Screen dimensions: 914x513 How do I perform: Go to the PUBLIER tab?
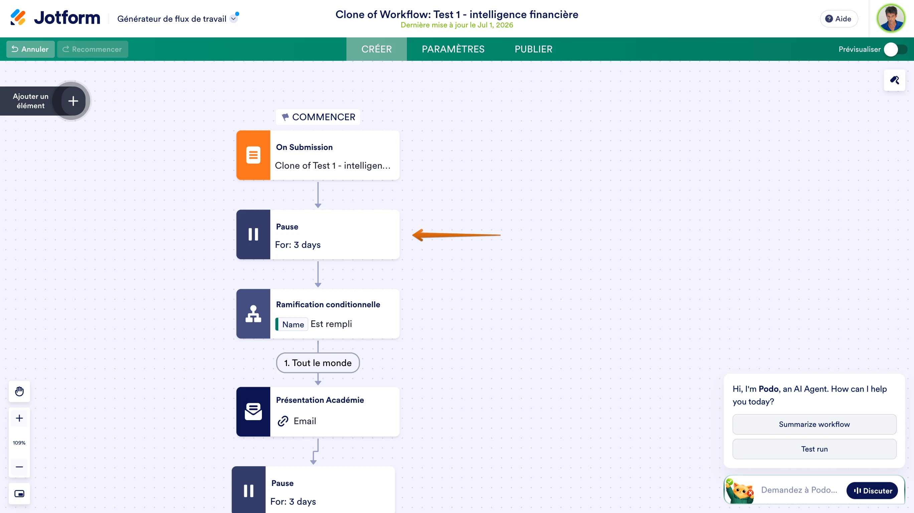tap(533, 49)
